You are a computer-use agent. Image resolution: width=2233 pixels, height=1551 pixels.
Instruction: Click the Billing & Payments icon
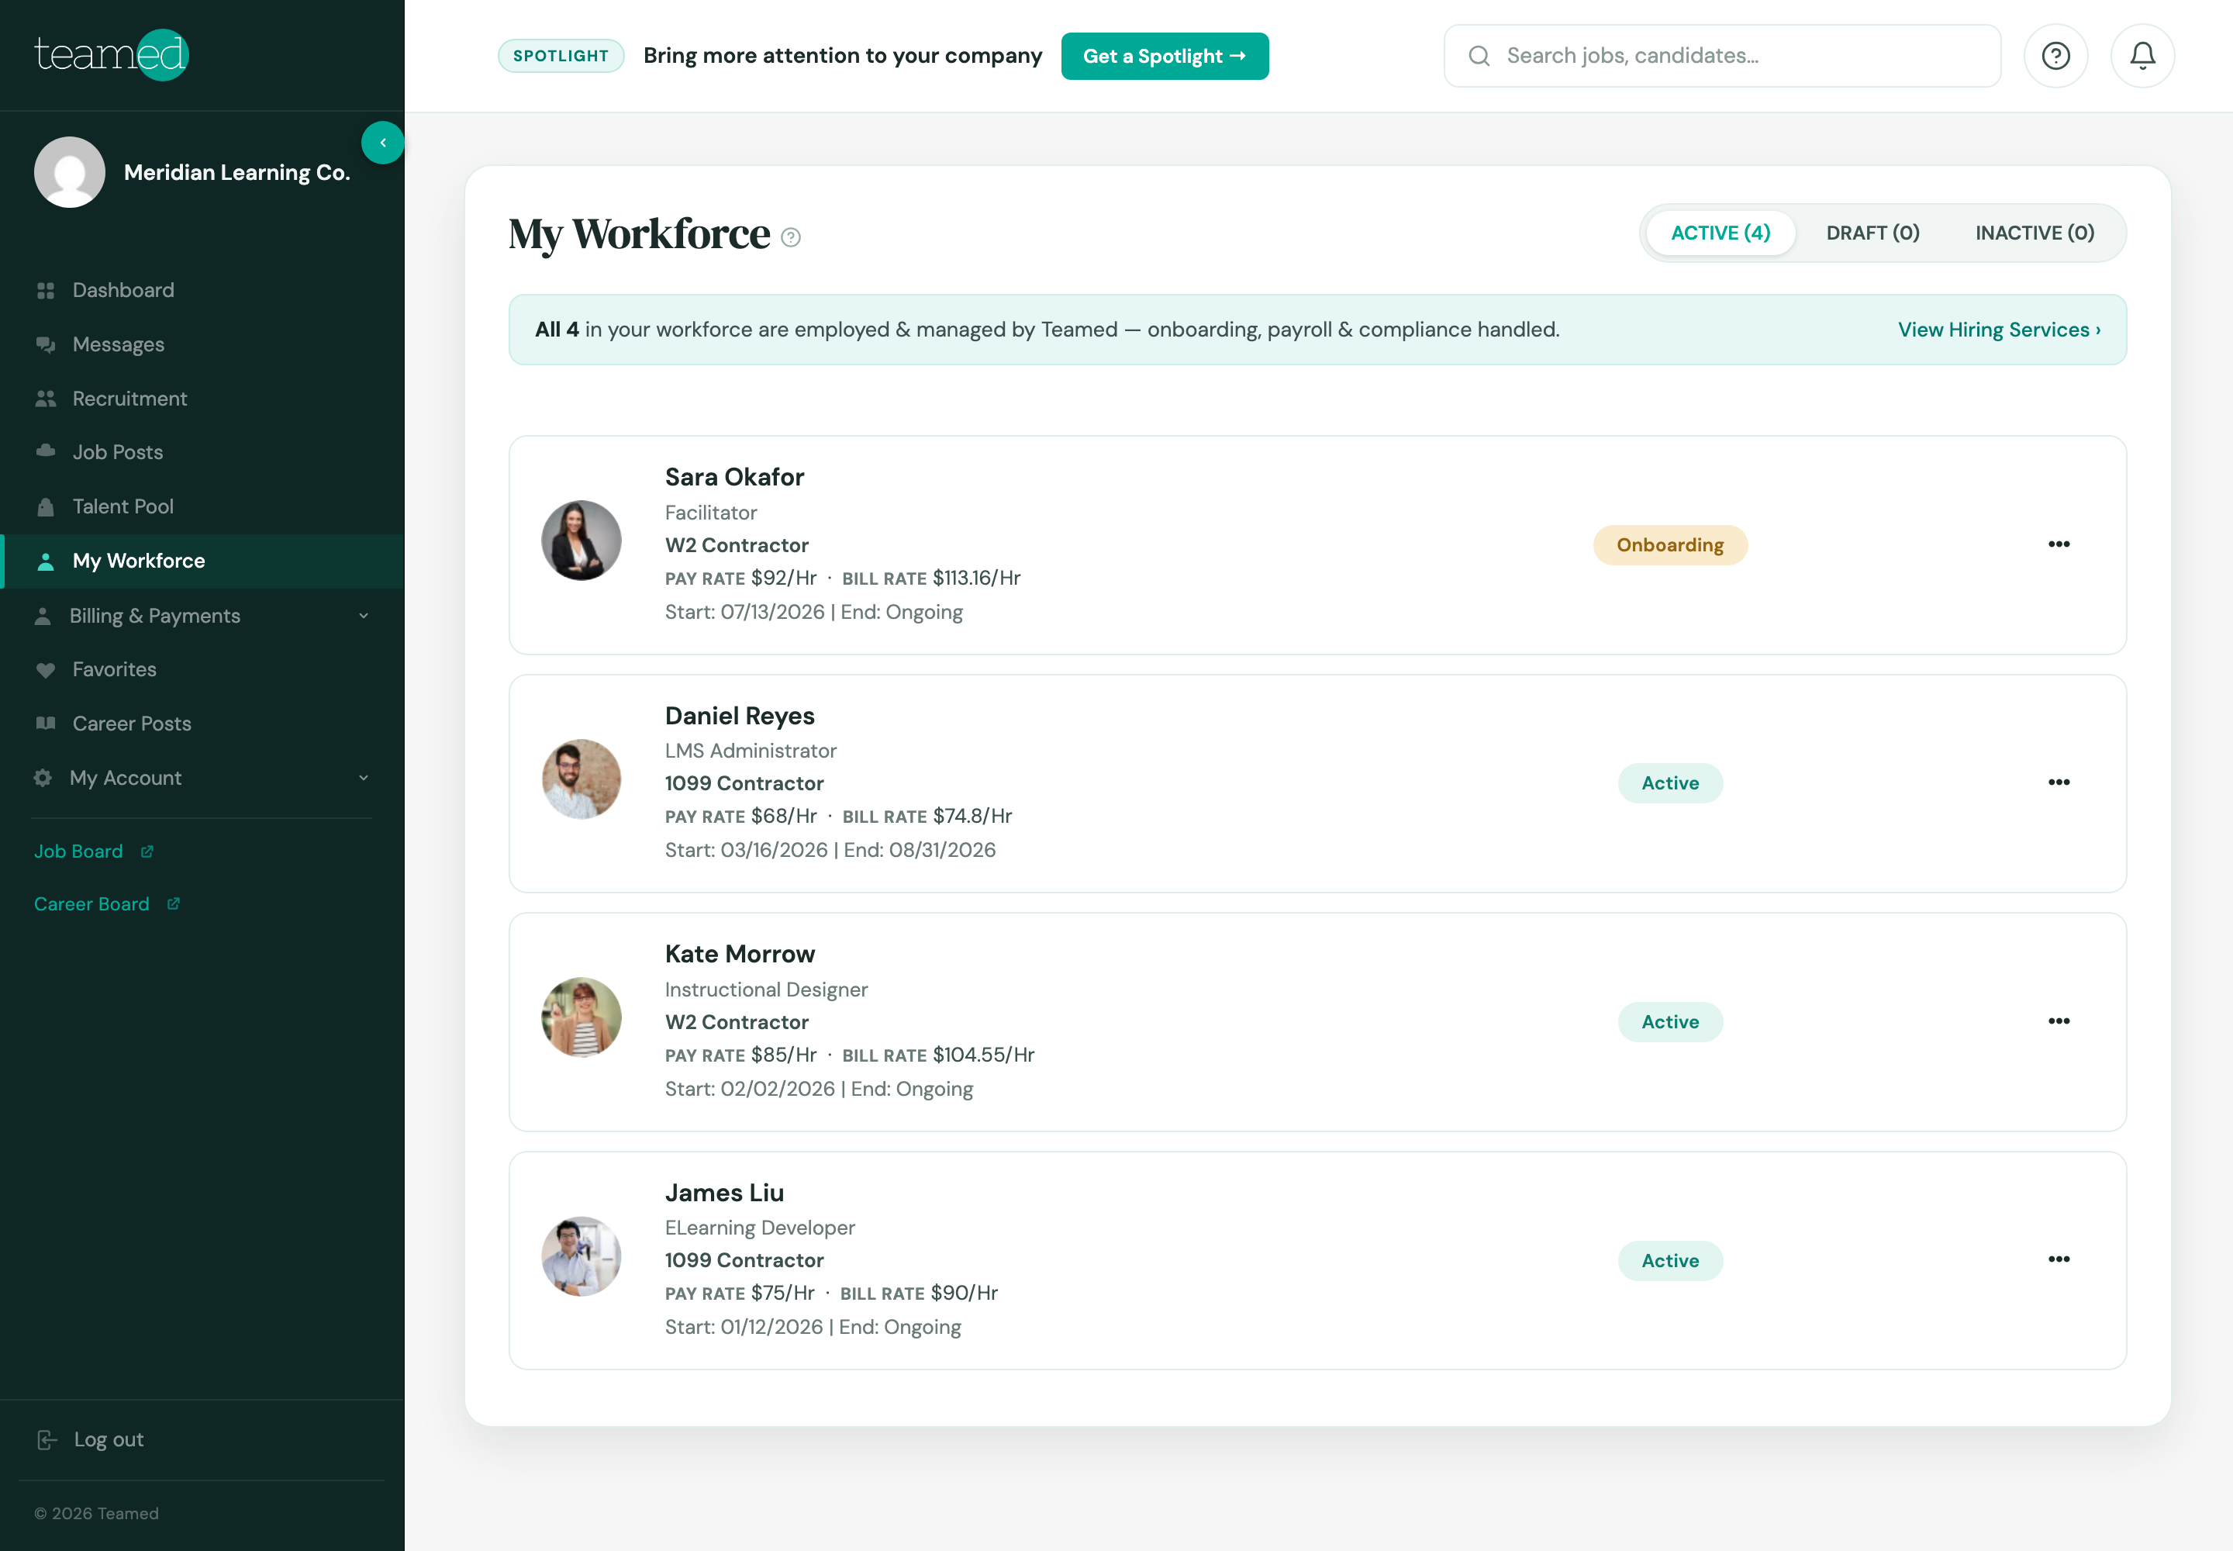click(43, 616)
